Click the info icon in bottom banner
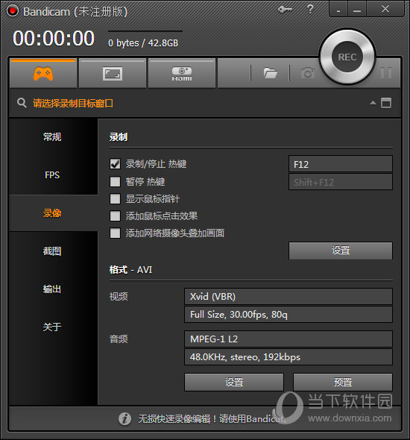Viewport: 410px width, 440px height. (x=124, y=418)
